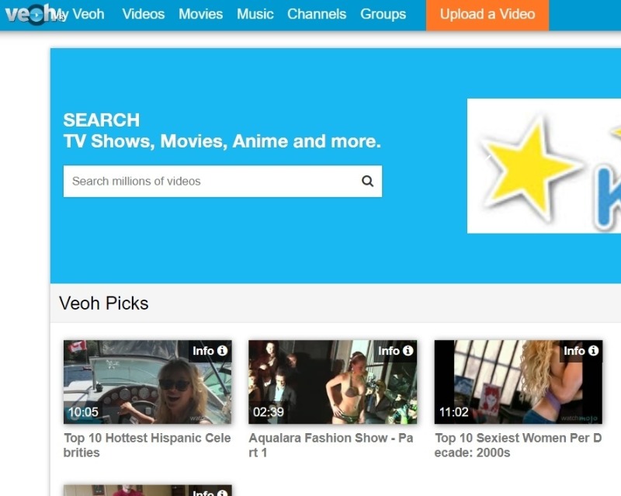The image size is (621, 496).
Task: Click the 02:39 duration label
Action: point(269,412)
